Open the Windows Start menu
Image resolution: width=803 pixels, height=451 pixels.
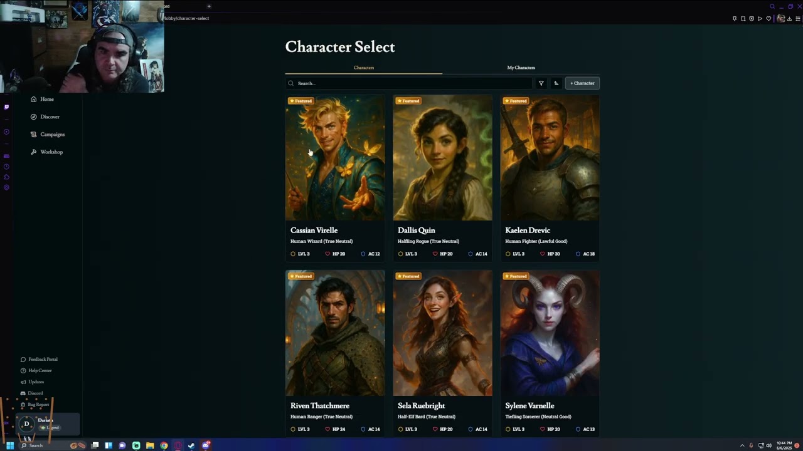click(x=10, y=445)
